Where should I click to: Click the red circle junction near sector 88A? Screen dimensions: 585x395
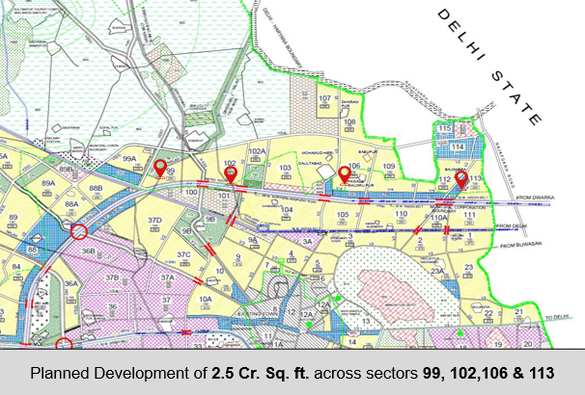79,230
